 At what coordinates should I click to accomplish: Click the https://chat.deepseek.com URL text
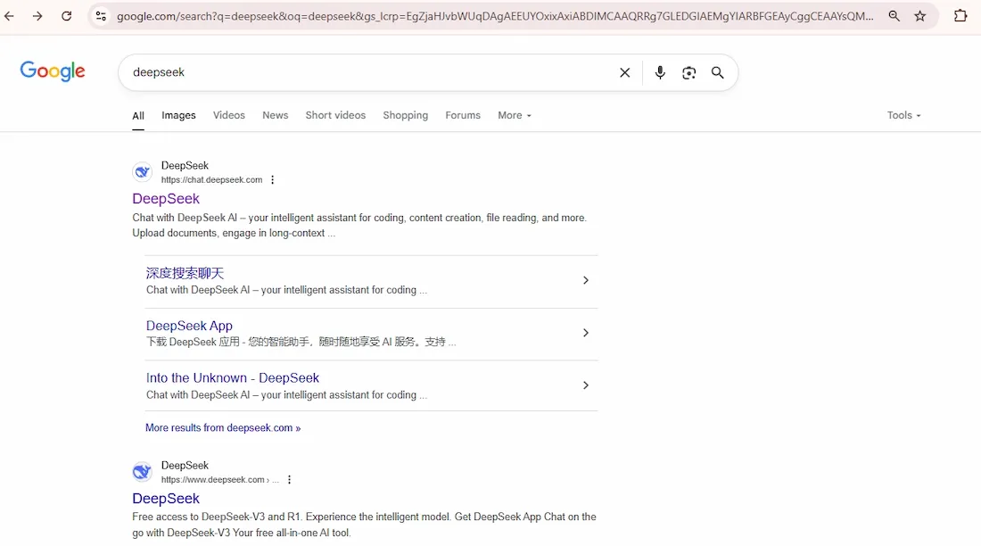point(211,179)
